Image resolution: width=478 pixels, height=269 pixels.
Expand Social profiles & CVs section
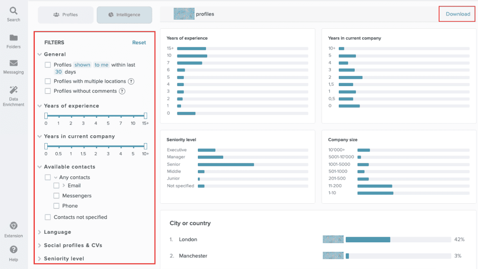73,245
